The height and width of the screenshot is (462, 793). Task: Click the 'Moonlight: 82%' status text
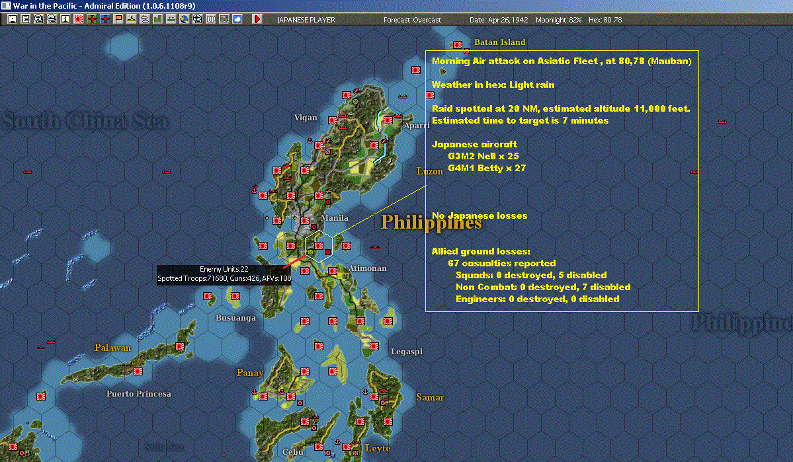coord(558,20)
